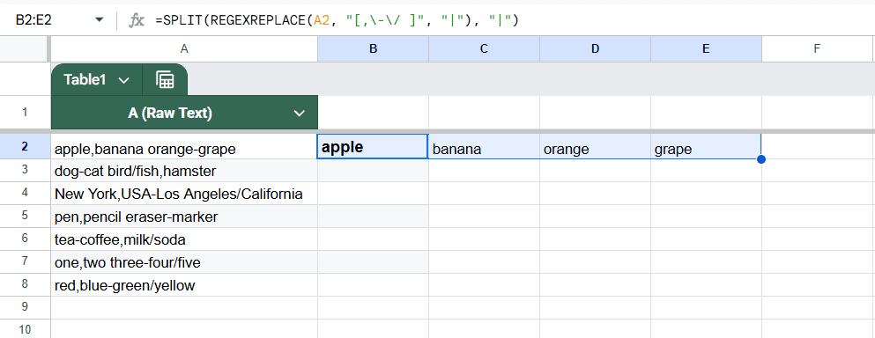
Task: Click the select-all corner box
Action: point(25,49)
